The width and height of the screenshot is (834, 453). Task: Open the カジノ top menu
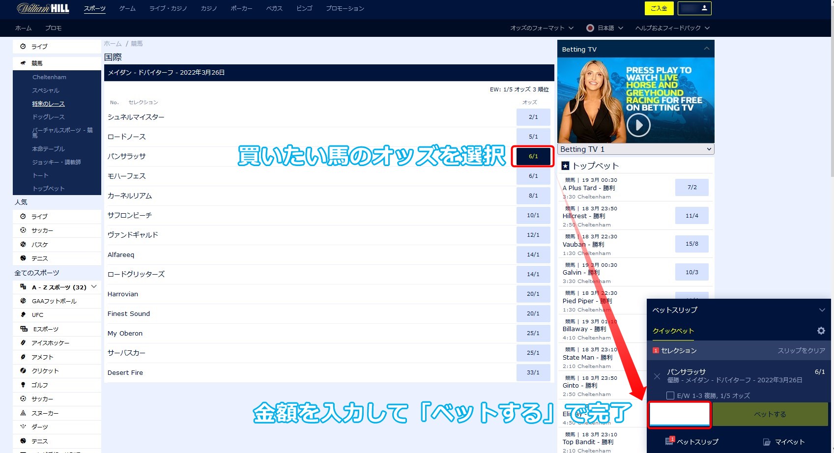(209, 8)
